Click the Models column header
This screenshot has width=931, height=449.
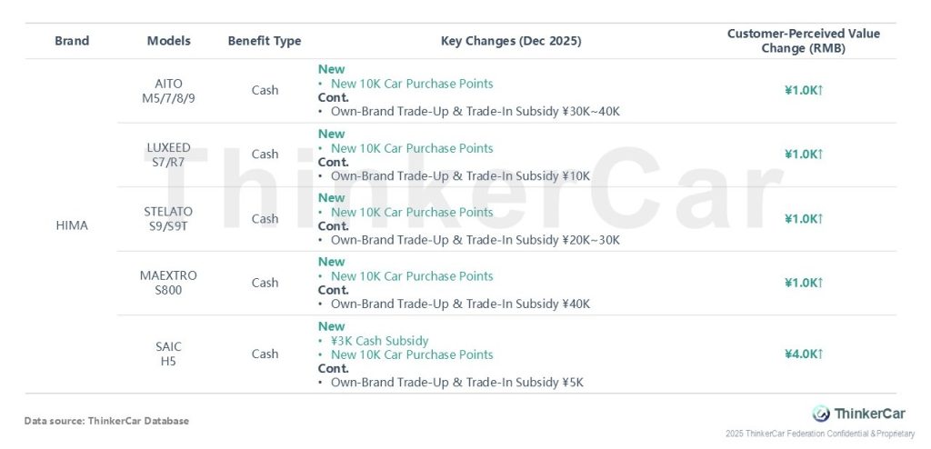pyautogui.click(x=168, y=41)
